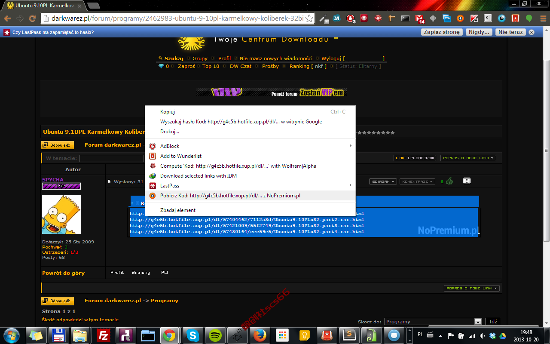Click the LINKI UPLOADEROW button
The height and width of the screenshot is (344, 550).
point(415,158)
